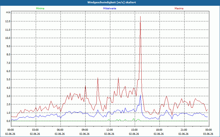Click the '2,0' y-axis value

[x=9, y=104]
